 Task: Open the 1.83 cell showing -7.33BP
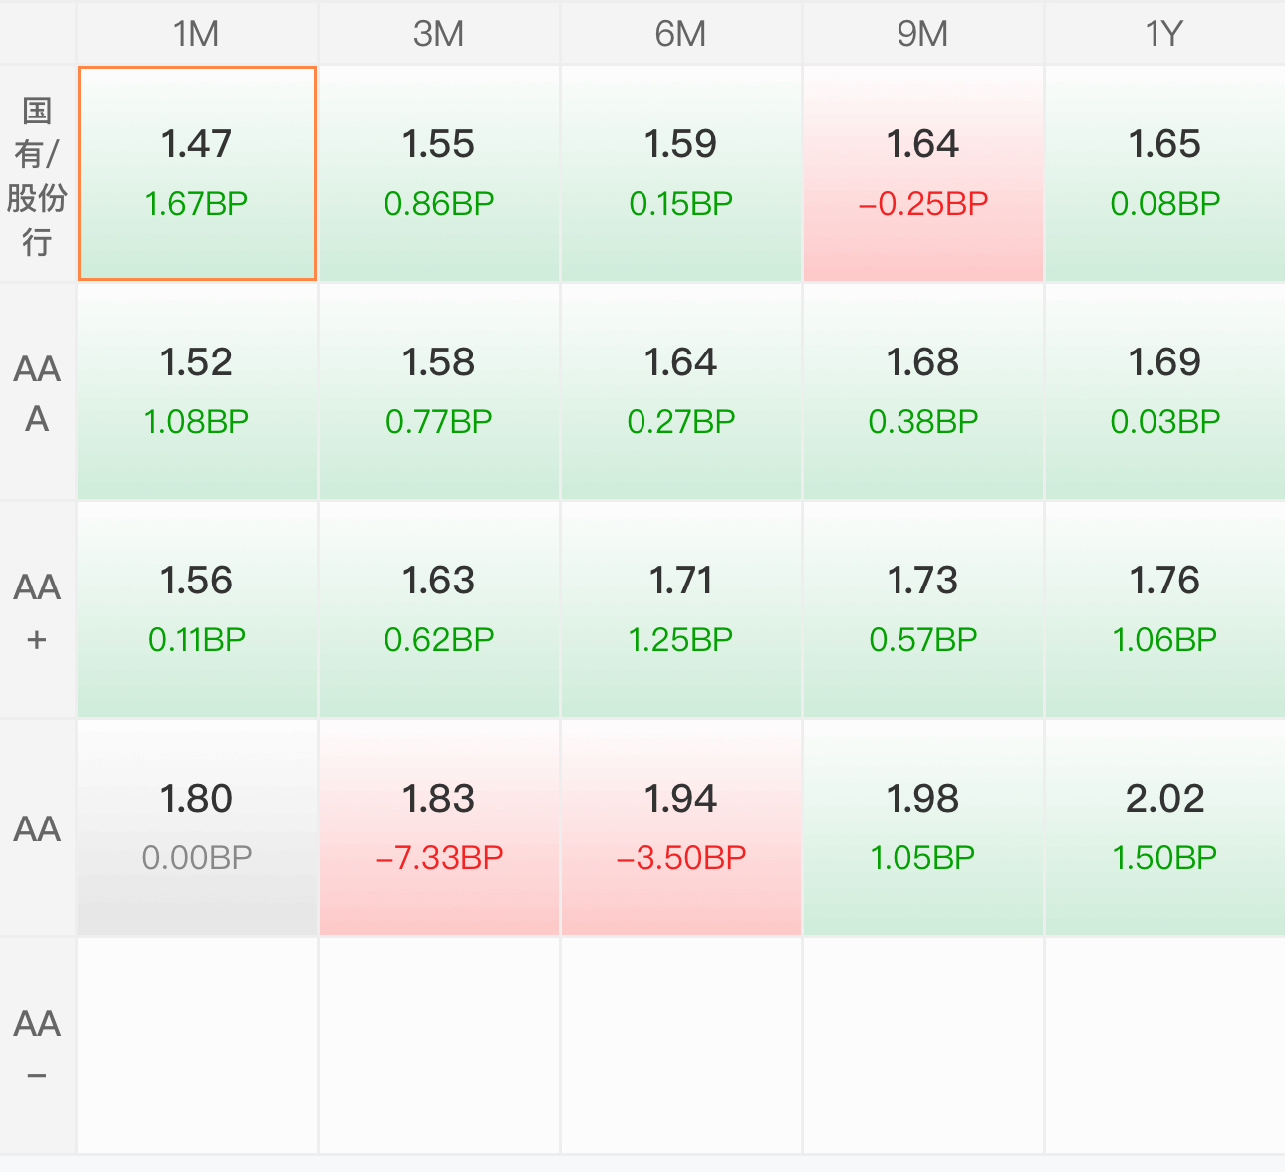439,828
